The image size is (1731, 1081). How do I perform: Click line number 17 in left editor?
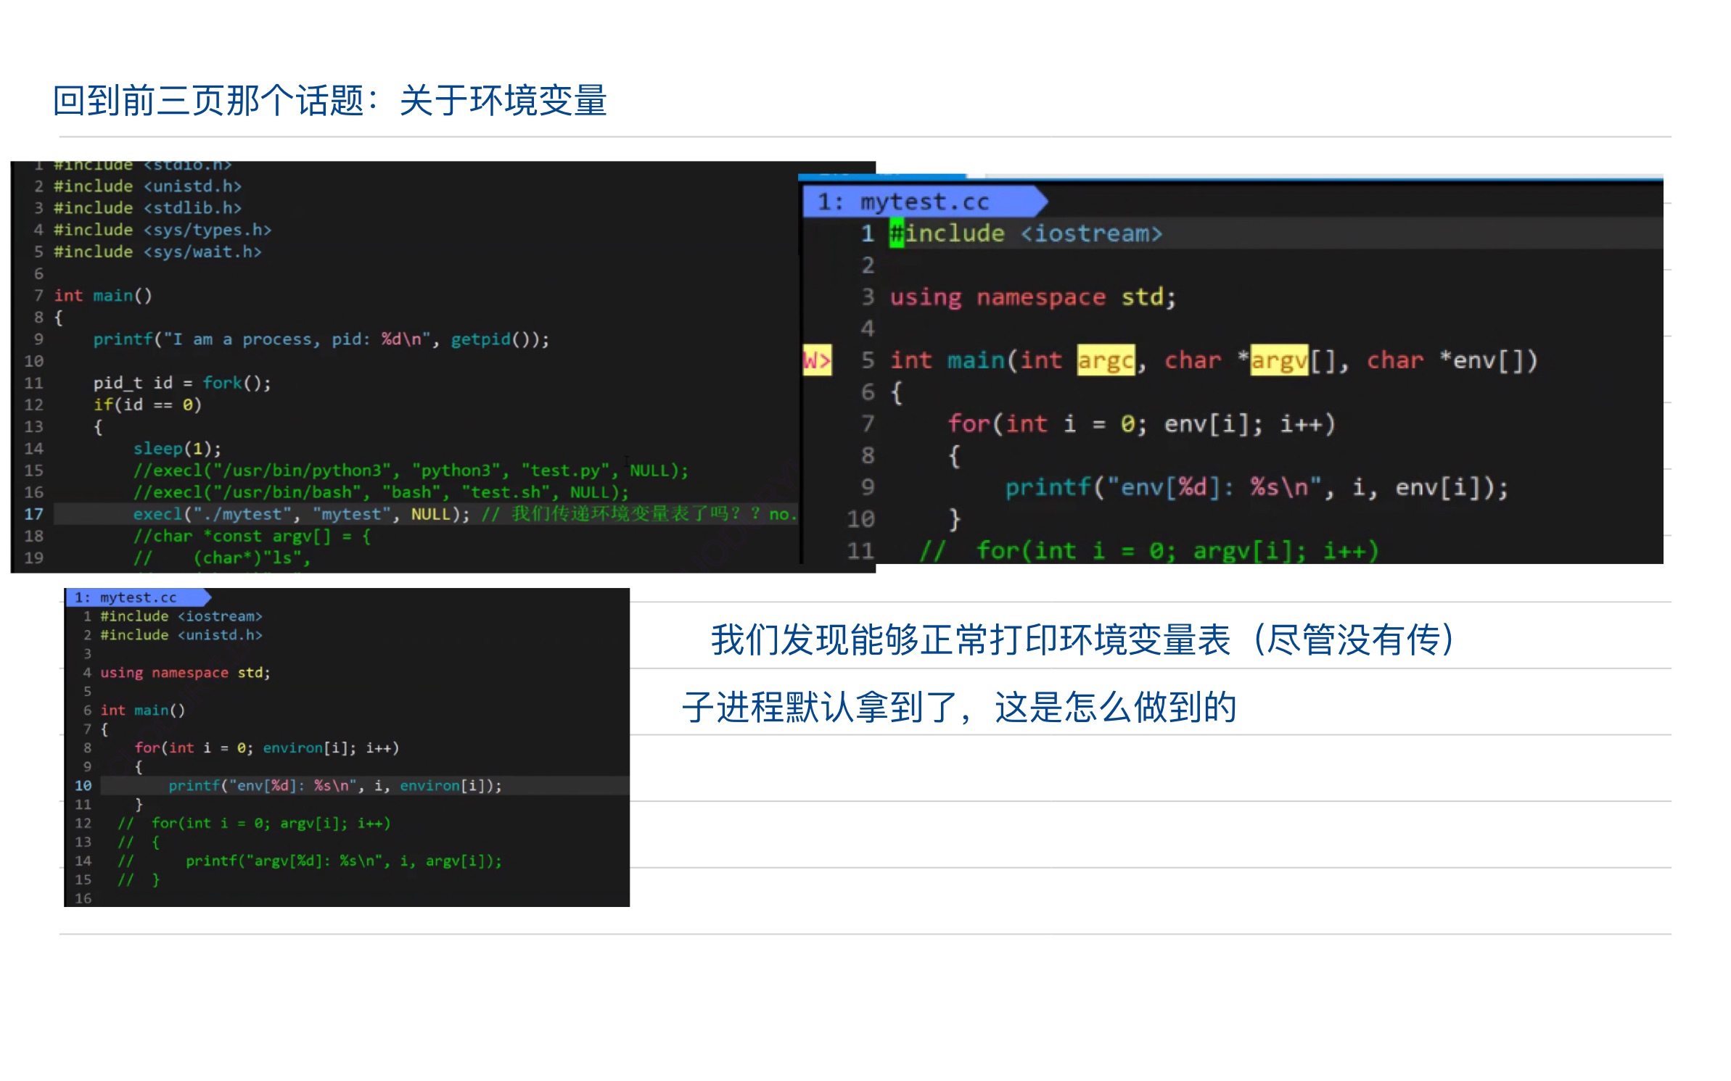click(x=34, y=514)
